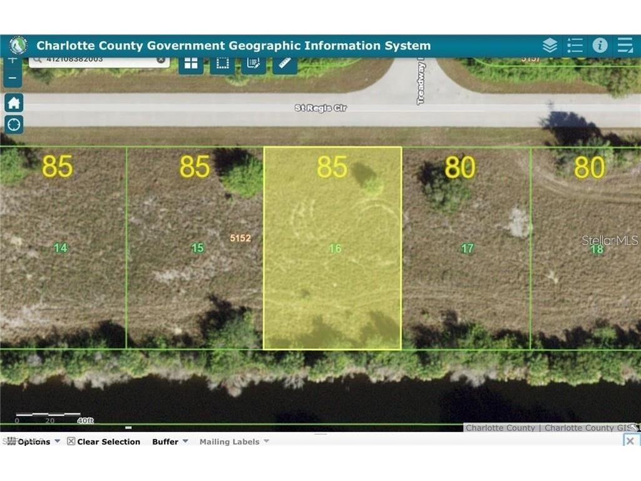Open the edit notes tool
The height and width of the screenshot is (481, 641).
(x=254, y=63)
